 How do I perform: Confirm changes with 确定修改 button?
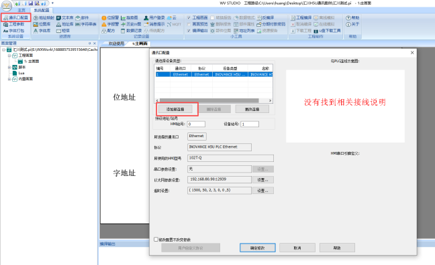pyautogui.click(x=258, y=248)
